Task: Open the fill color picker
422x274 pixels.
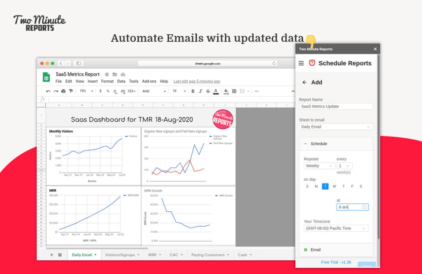Action: point(226,91)
